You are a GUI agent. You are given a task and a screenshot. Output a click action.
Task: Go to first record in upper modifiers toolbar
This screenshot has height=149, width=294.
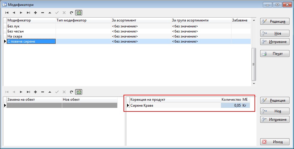click(x=7, y=13)
